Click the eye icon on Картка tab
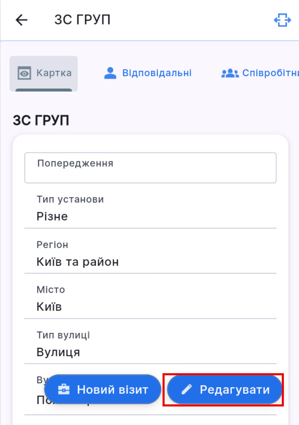Image resolution: width=299 pixels, height=425 pixels. (x=25, y=73)
